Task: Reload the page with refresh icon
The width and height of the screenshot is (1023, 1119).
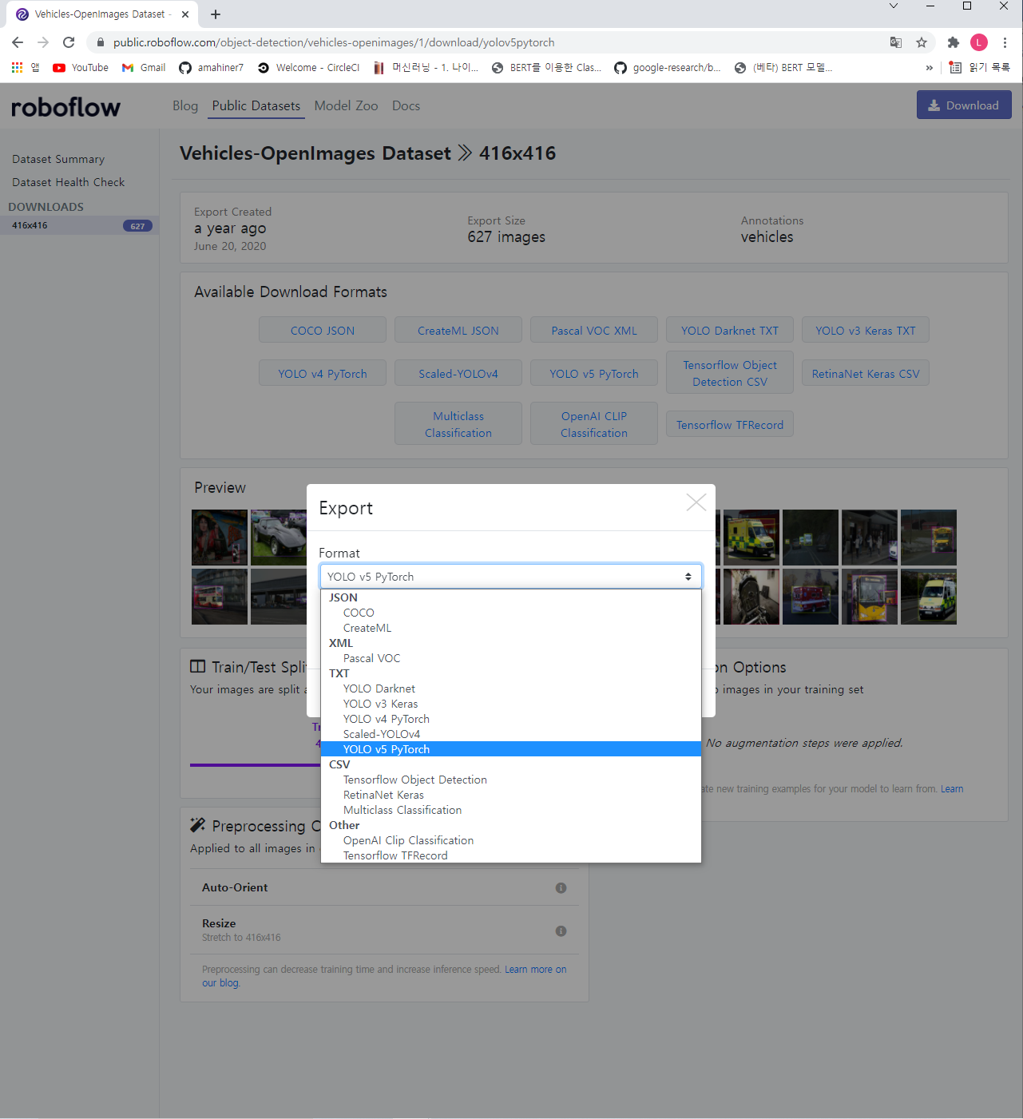Action: 69,42
